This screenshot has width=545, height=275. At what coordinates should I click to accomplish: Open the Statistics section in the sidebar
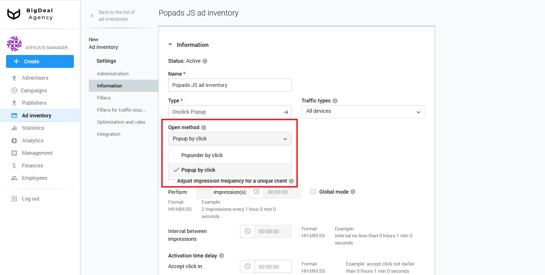pyautogui.click(x=33, y=128)
